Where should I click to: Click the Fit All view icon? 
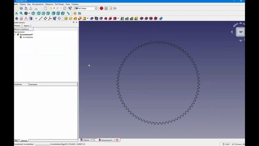click(17, 13)
